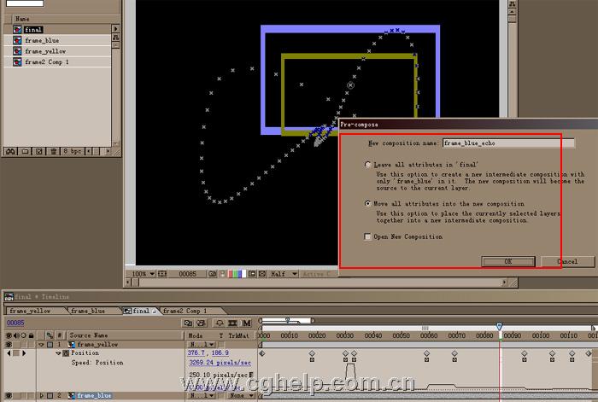The image size is (598, 402).
Task: Click the viewer horizontal scrollbar left arrow
Action: coord(128,283)
